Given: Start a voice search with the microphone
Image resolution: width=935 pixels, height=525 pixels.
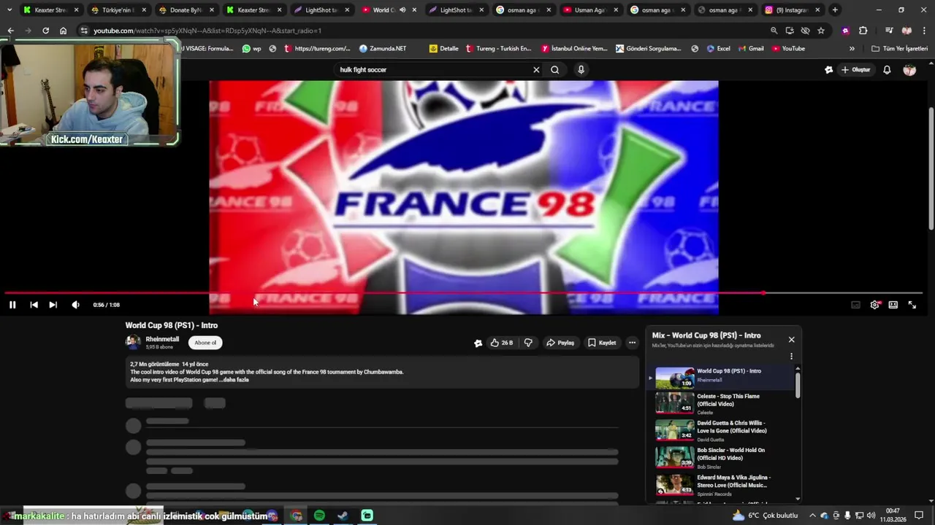Looking at the screenshot, I should [x=581, y=70].
